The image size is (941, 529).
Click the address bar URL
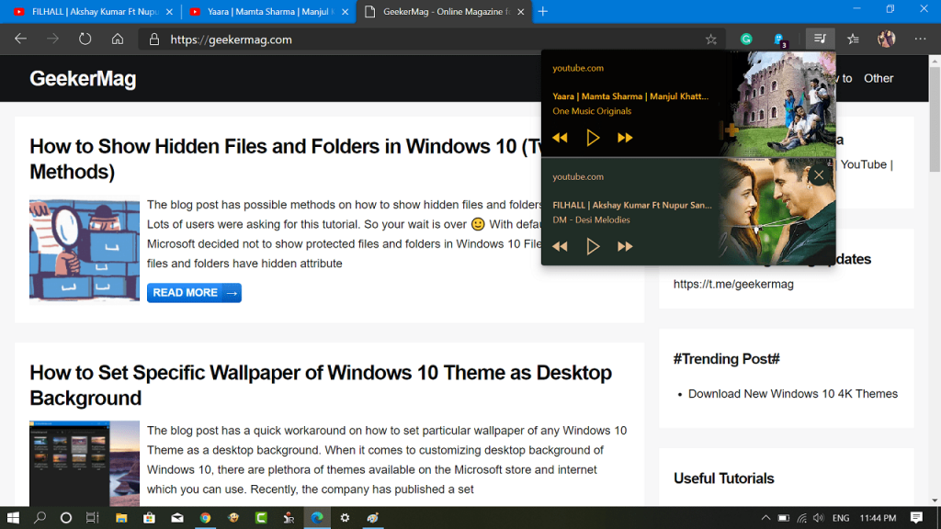point(231,39)
